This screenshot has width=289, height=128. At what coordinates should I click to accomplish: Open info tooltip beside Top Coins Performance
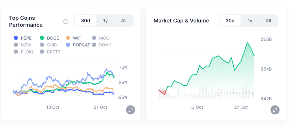[66, 21]
